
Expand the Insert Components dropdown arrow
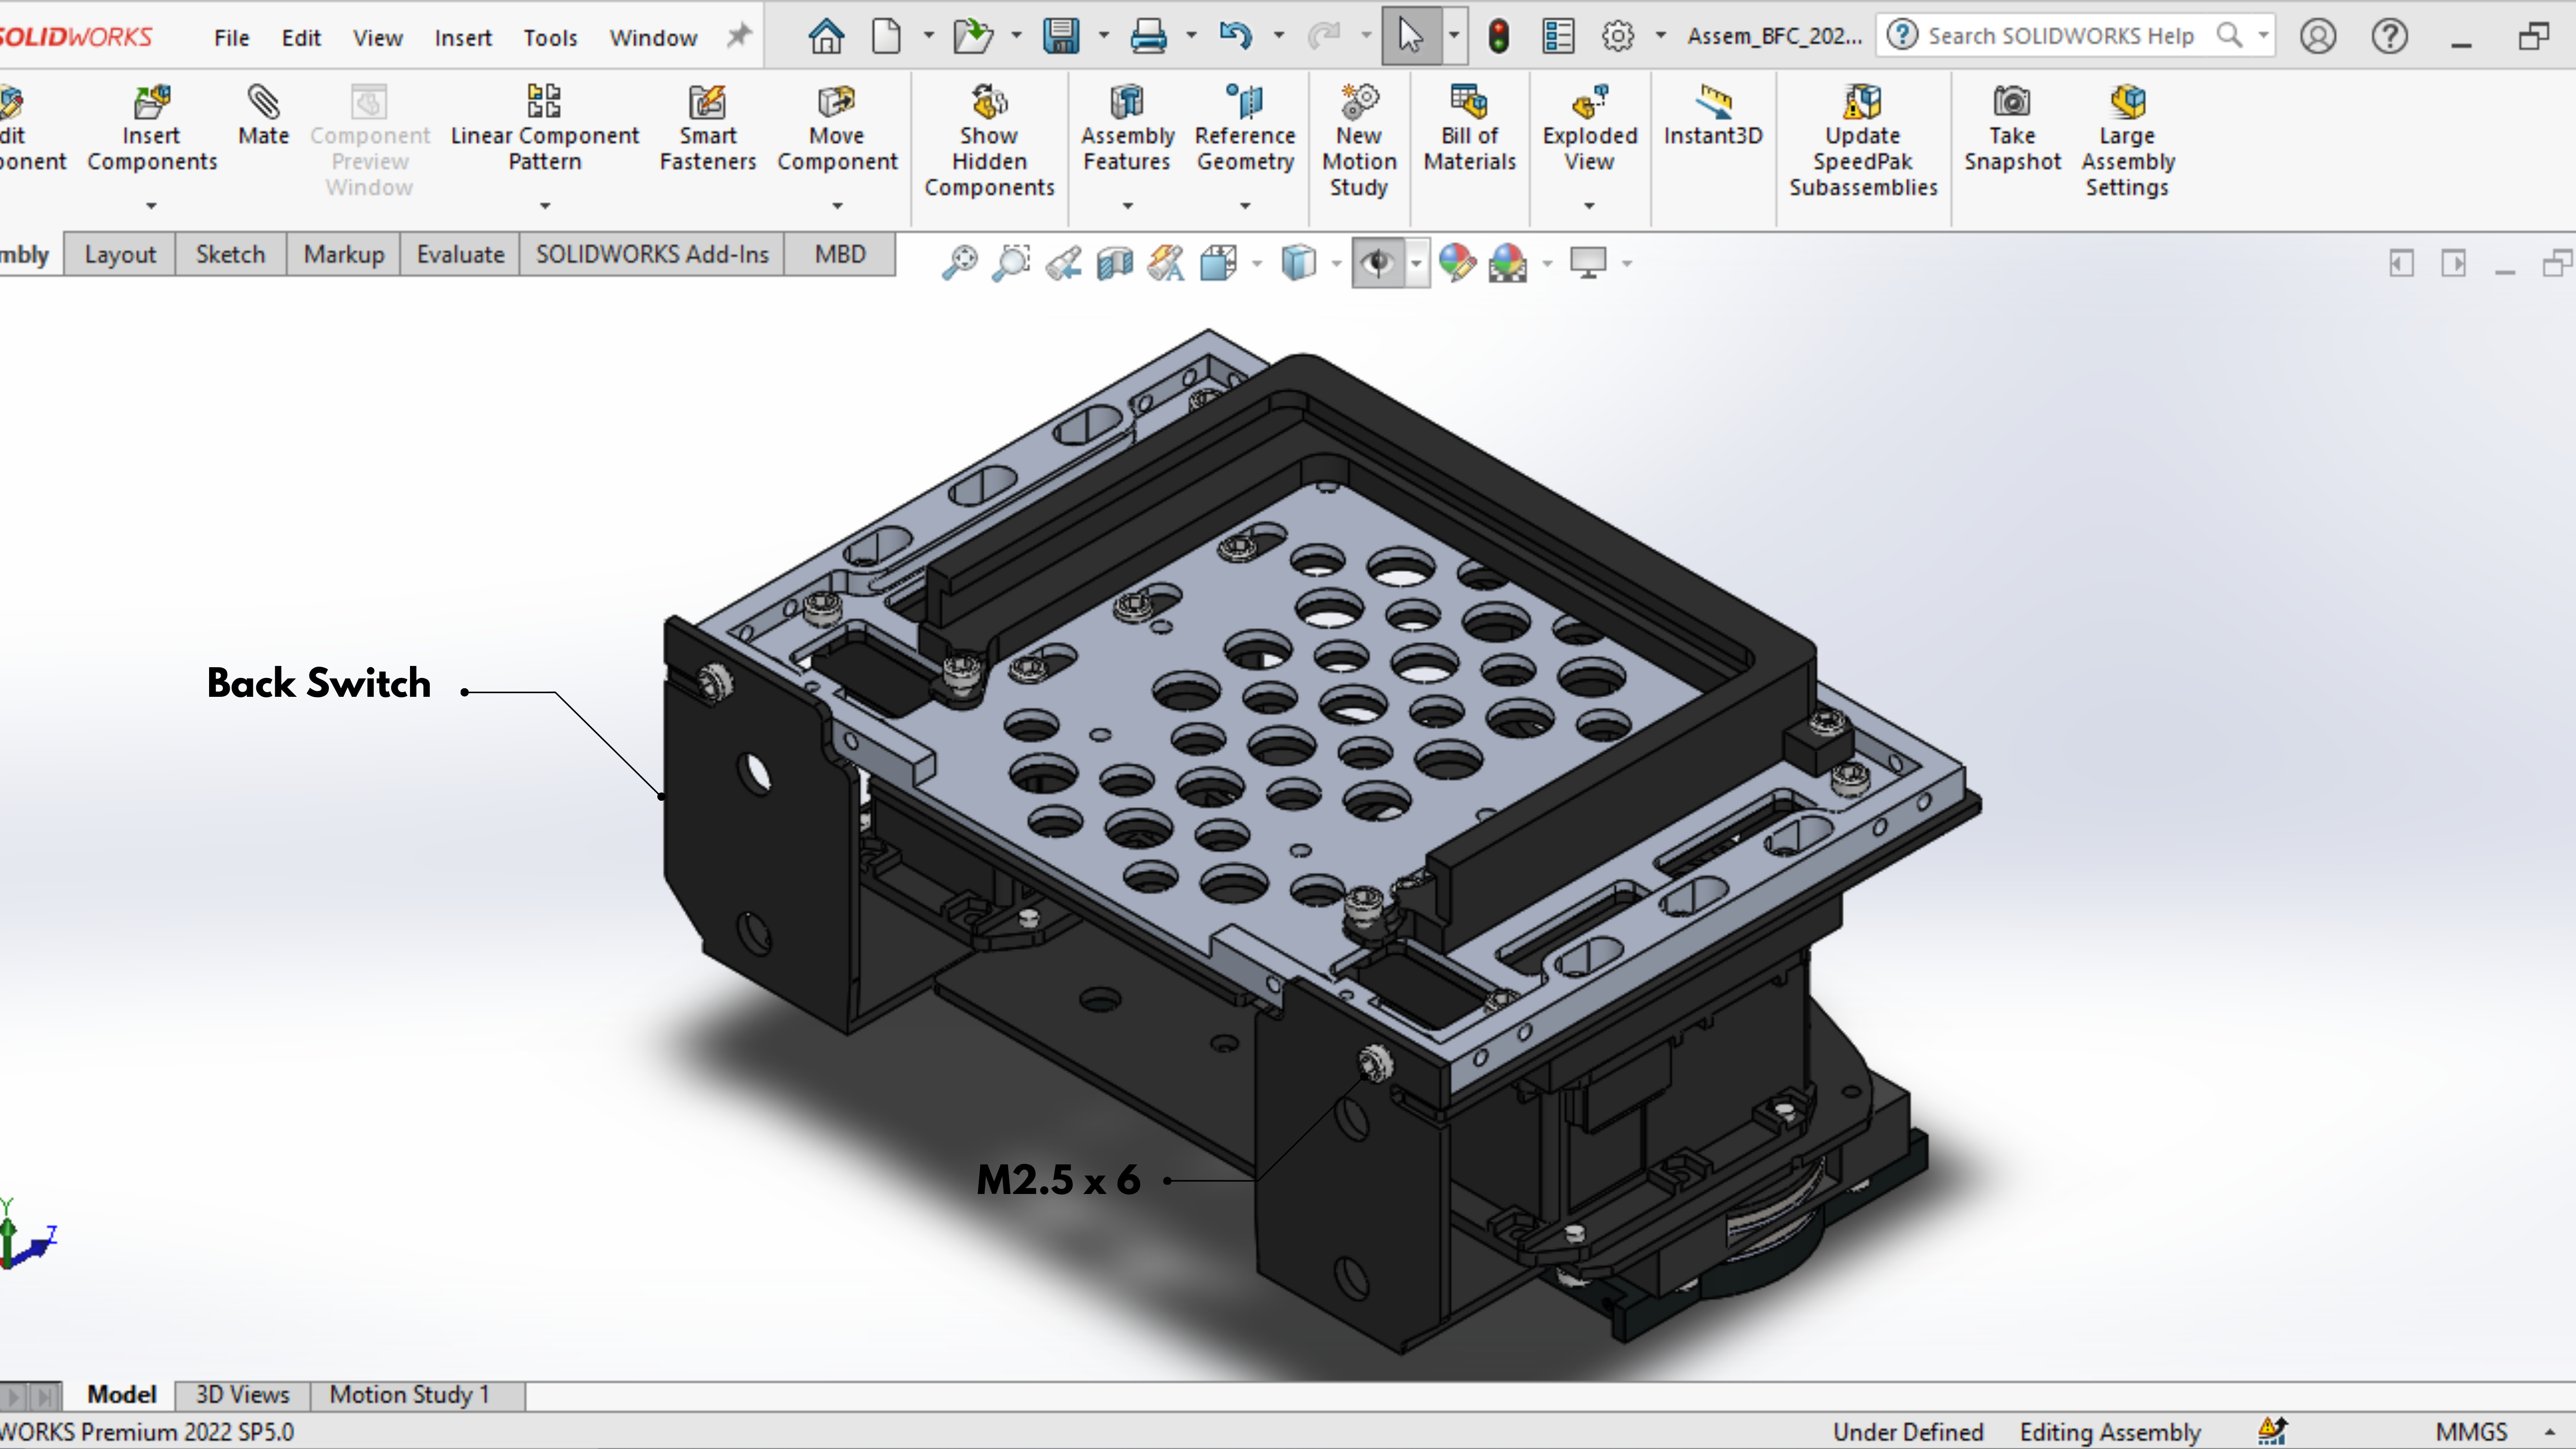click(x=152, y=206)
